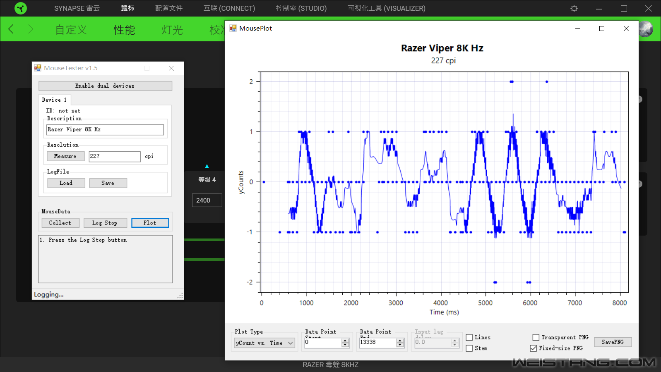The width and height of the screenshot is (661, 372).
Task: Click the 2400 DPI value field
Action: click(x=207, y=200)
